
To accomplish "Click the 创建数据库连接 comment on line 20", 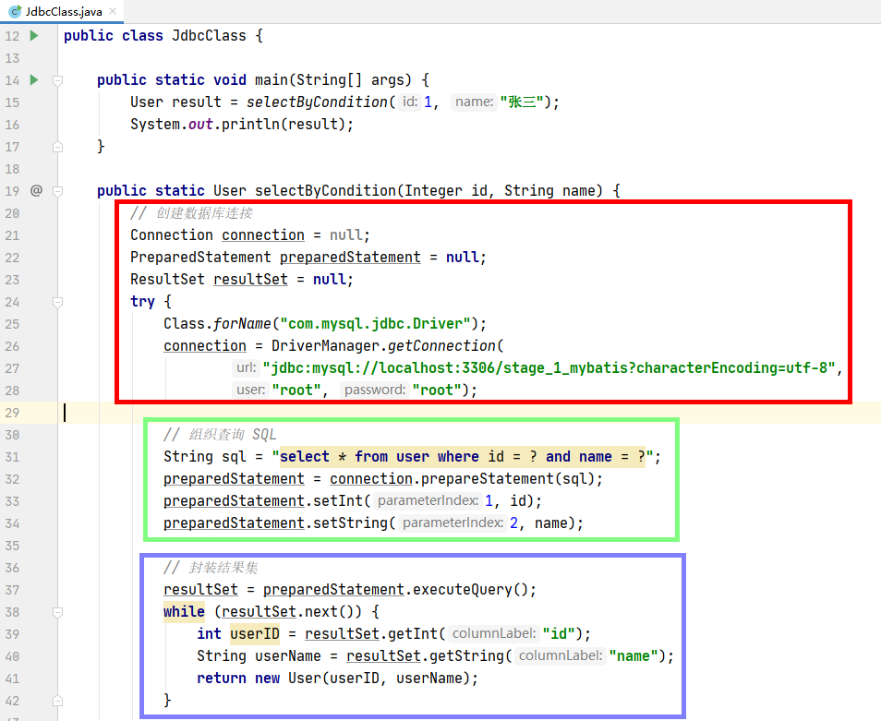I will [191, 213].
